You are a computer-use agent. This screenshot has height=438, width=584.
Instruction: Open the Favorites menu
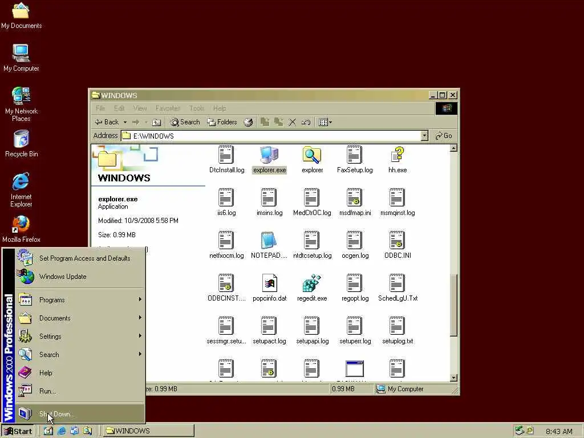coord(168,108)
